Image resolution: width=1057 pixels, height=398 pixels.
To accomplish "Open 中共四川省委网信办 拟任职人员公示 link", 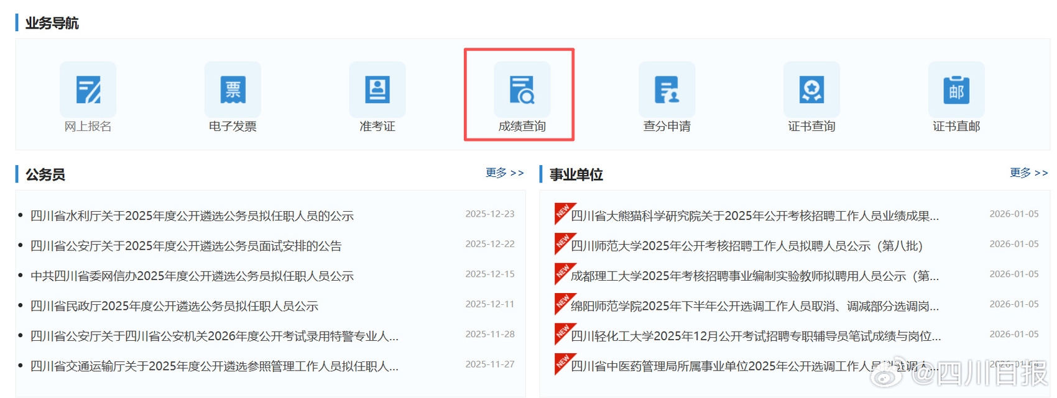I will pos(192,276).
